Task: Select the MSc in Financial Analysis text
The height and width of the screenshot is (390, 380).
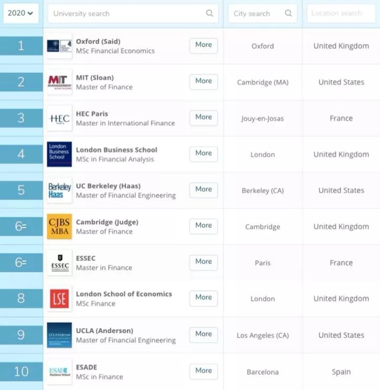Action: point(115,159)
